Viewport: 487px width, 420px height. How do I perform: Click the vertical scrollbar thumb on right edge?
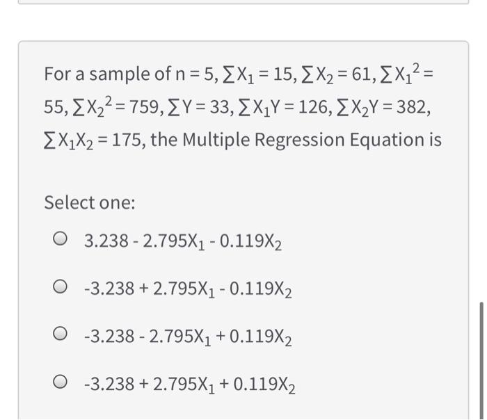click(x=481, y=360)
